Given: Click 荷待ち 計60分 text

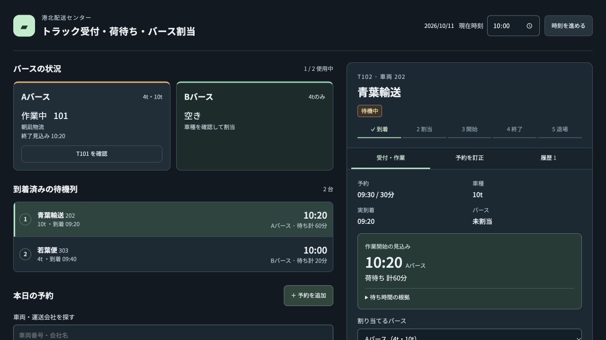Looking at the screenshot, I should pyautogui.click(x=386, y=278).
